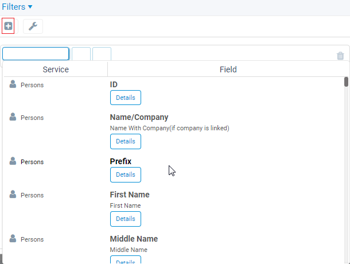Open Details for First Name field

(x=126, y=219)
